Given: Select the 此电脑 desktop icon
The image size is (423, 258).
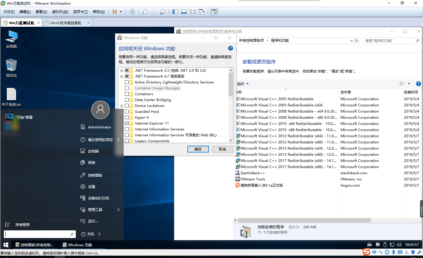Looking at the screenshot, I should [x=11, y=39].
